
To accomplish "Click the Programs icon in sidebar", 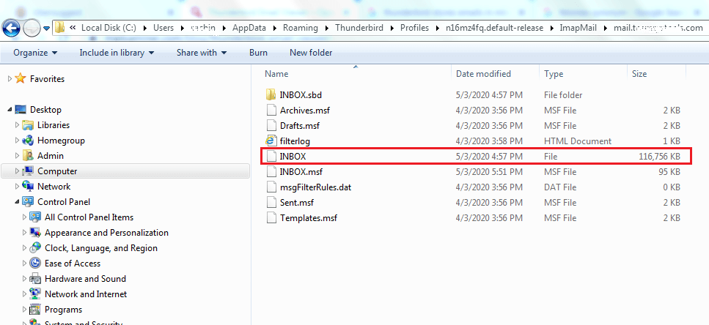I will [x=35, y=309].
